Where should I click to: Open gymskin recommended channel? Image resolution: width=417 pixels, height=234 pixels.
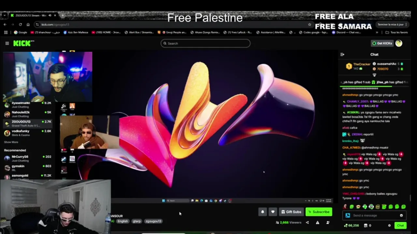[28, 168]
